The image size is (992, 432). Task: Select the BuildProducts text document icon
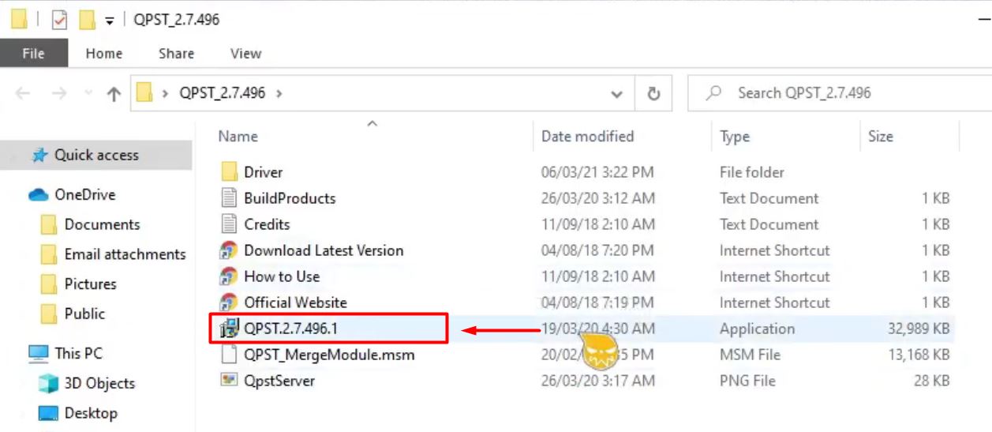(x=229, y=198)
